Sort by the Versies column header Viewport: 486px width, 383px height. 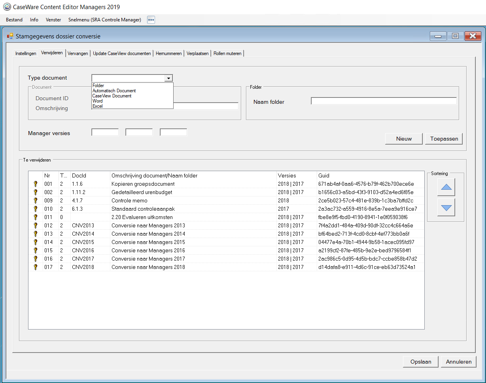point(297,175)
